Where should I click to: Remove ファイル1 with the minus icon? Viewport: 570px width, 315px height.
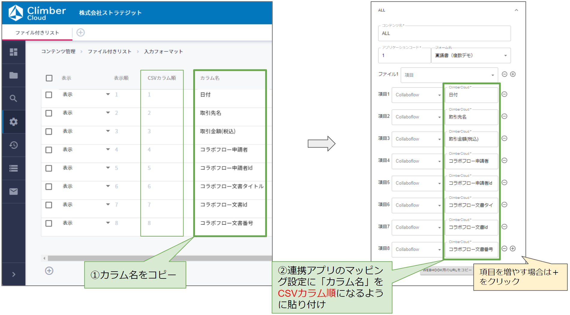[505, 74]
